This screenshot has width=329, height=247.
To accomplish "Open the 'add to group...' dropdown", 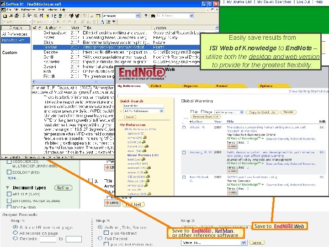I will click(242, 112).
